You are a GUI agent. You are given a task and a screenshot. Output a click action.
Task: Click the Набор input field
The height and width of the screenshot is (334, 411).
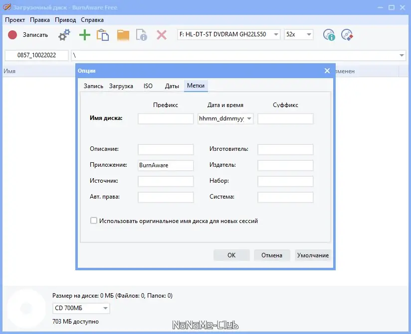click(x=285, y=181)
